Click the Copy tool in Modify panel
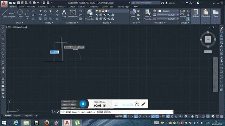Screen dimensions: 225x126 tap(41, 15)
